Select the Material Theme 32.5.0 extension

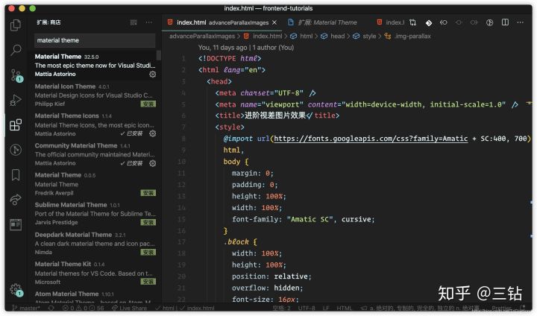point(95,66)
